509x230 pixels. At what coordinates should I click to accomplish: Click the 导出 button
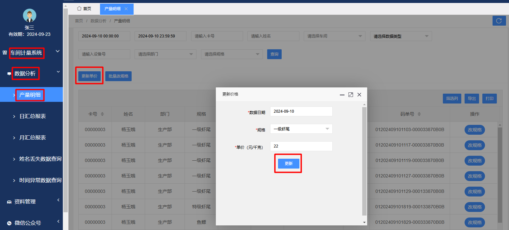[x=471, y=98]
